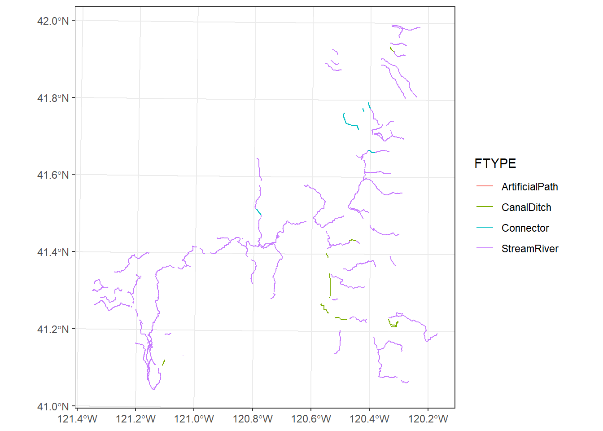Click the FTYPE legend title

[x=495, y=163]
